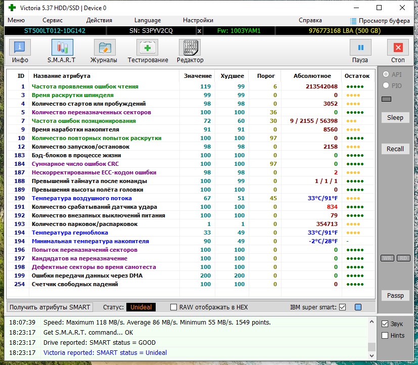
Task: Click absolute value 213542048
Action: (x=321, y=86)
